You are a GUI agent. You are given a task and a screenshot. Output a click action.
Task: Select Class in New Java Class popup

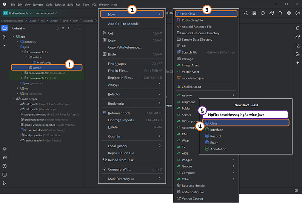click(246, 123)
